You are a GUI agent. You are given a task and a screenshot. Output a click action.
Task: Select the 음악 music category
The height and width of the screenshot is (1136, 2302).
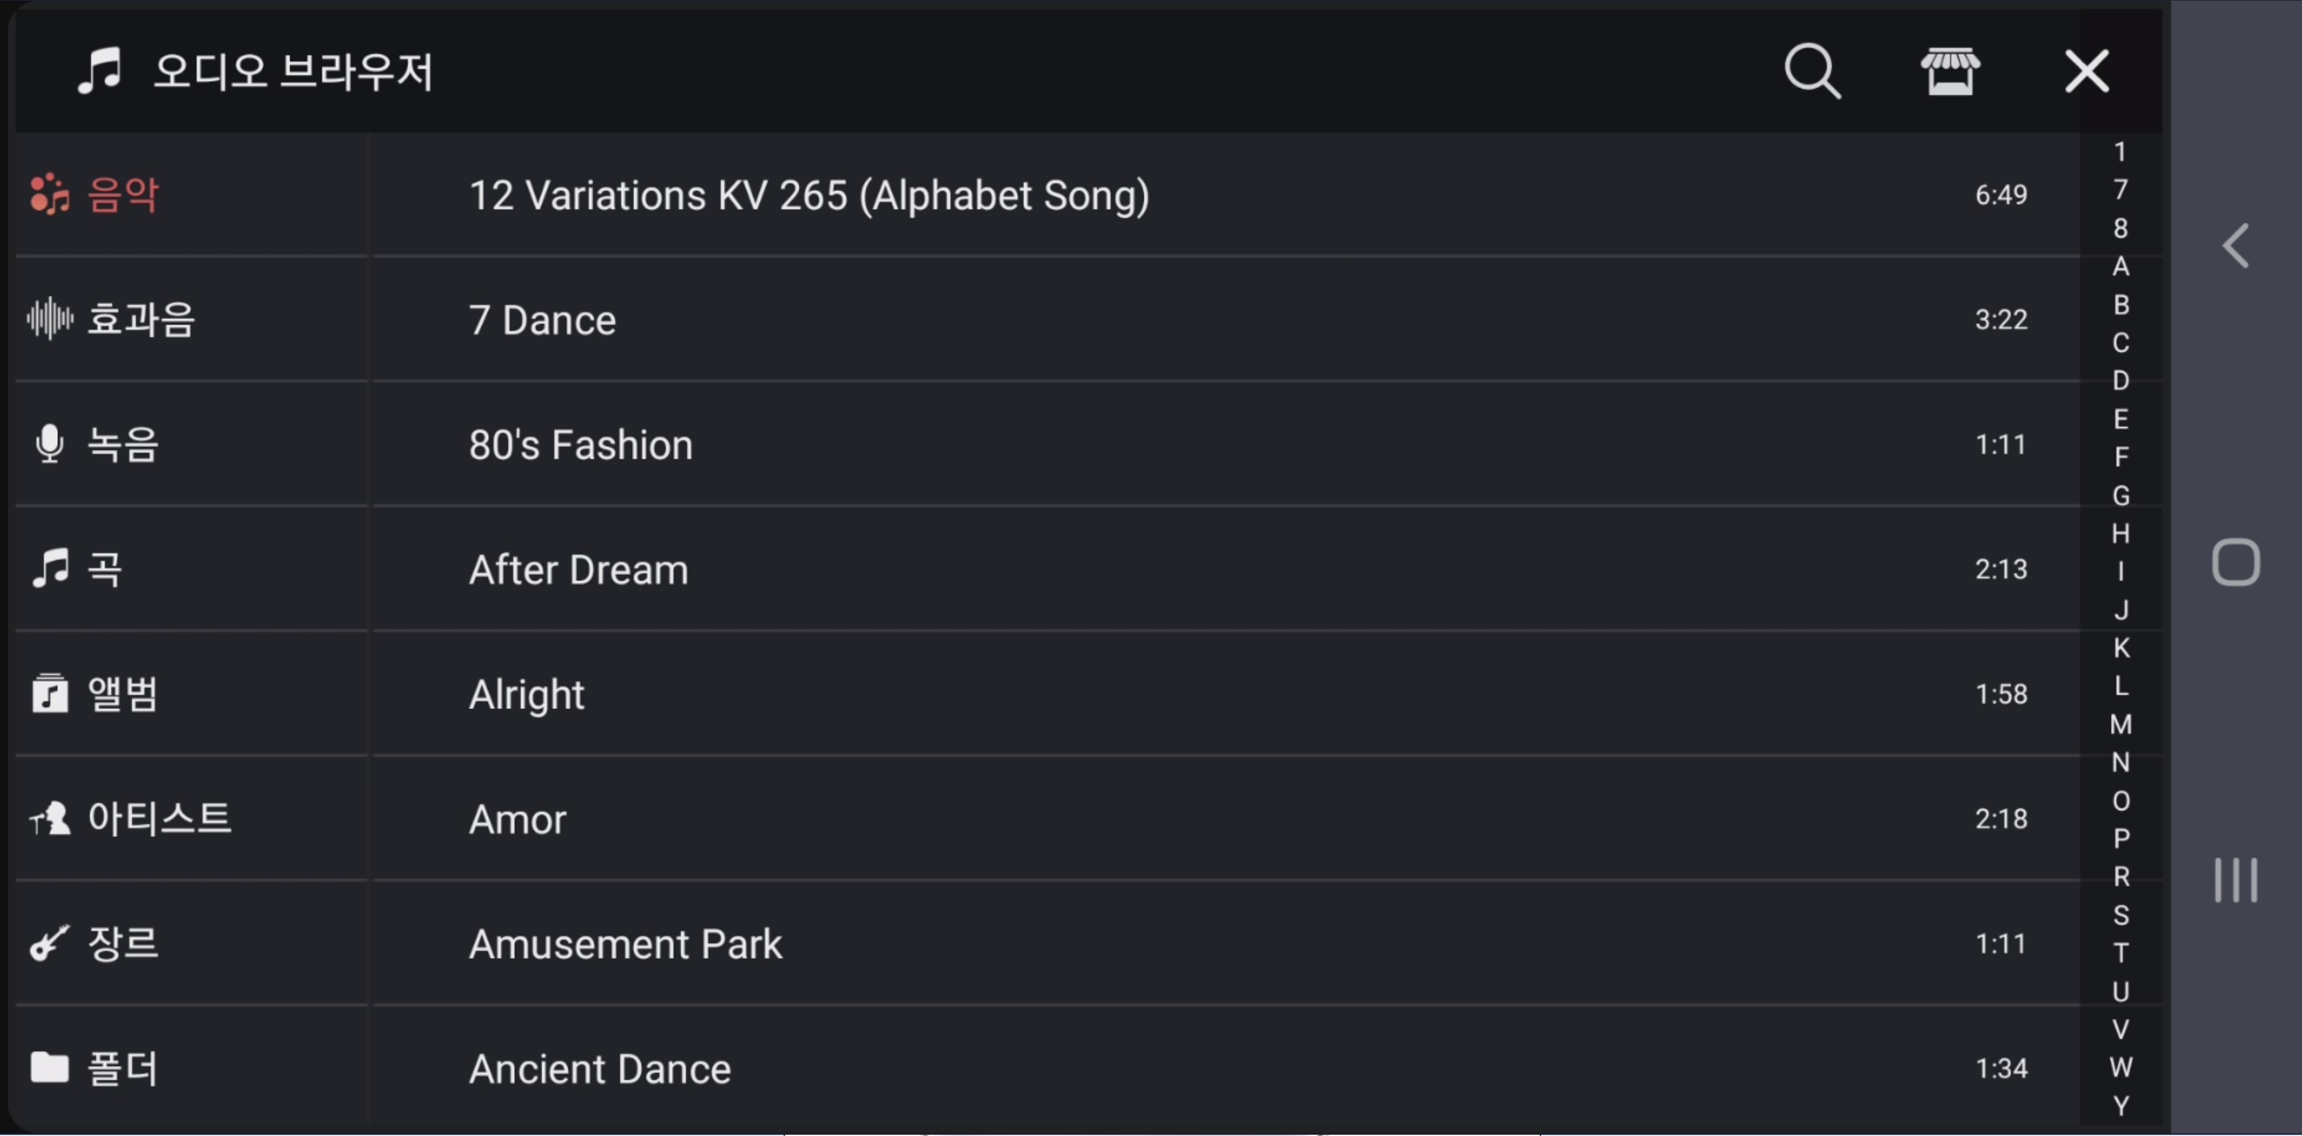122,195
